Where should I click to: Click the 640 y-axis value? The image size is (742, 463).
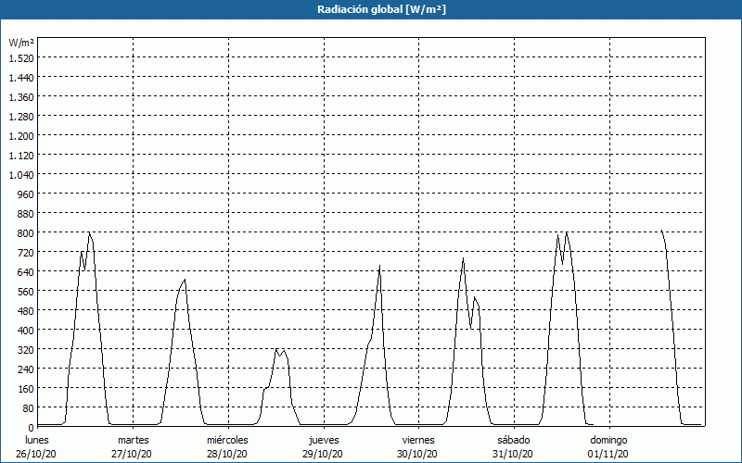coord(26,272)
